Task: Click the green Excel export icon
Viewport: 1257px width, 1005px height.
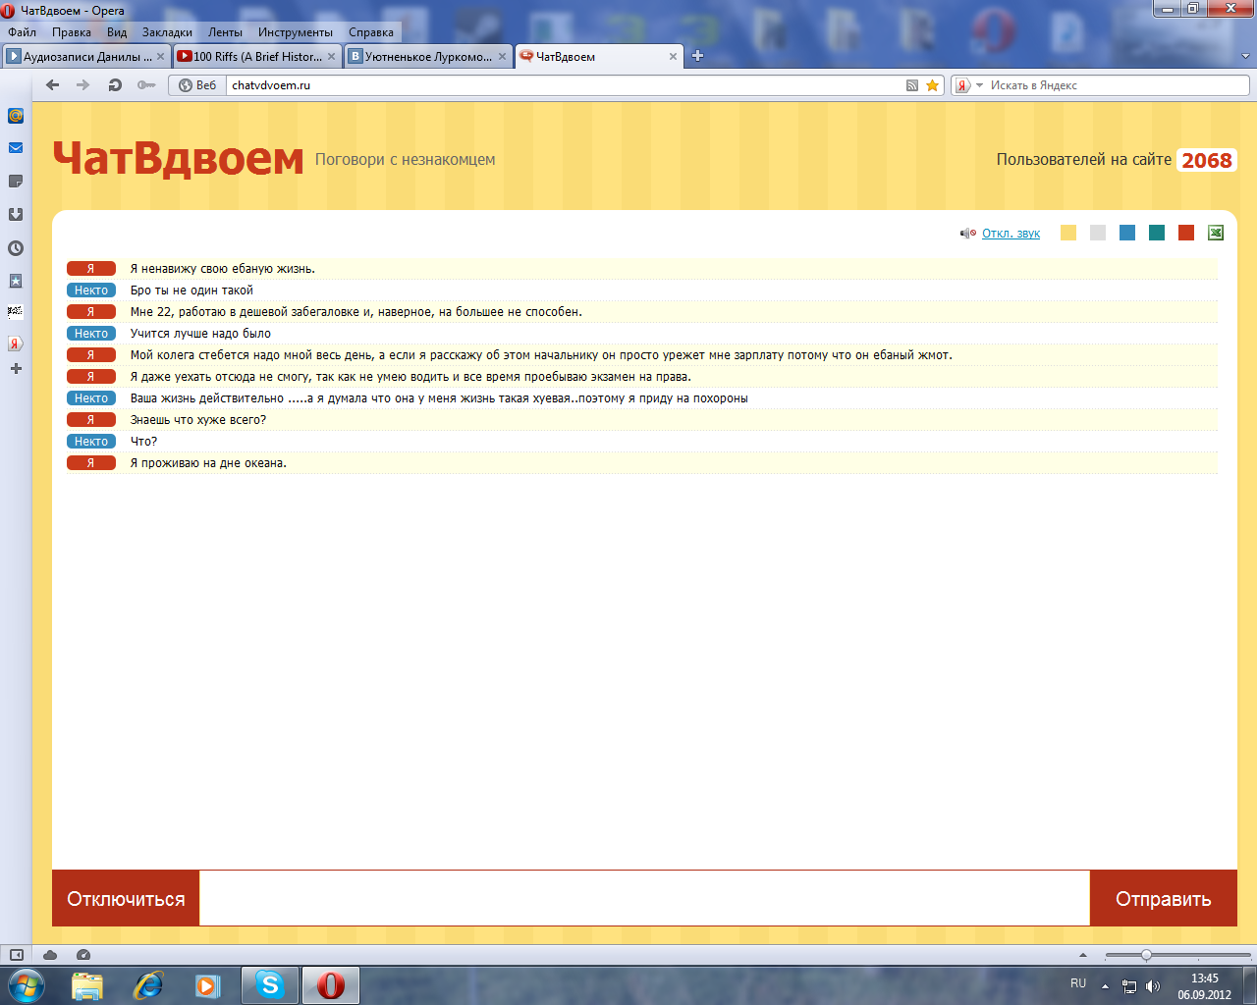Action: [x=1216, y=233]
